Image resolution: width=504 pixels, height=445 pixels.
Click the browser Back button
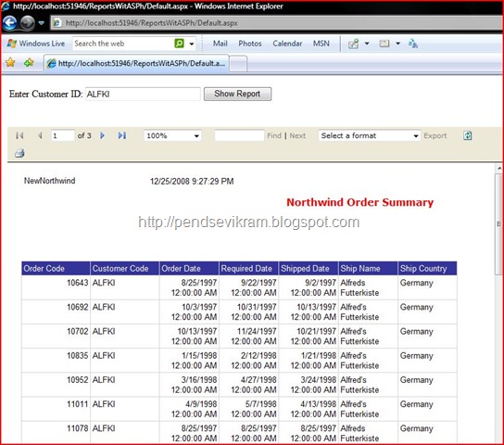[9, 23]
